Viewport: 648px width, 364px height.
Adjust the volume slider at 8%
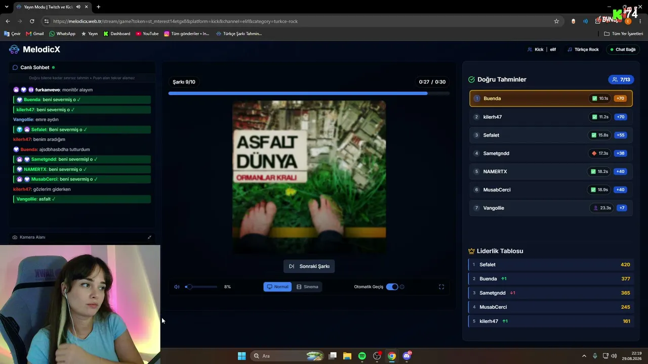coord(202,287)
